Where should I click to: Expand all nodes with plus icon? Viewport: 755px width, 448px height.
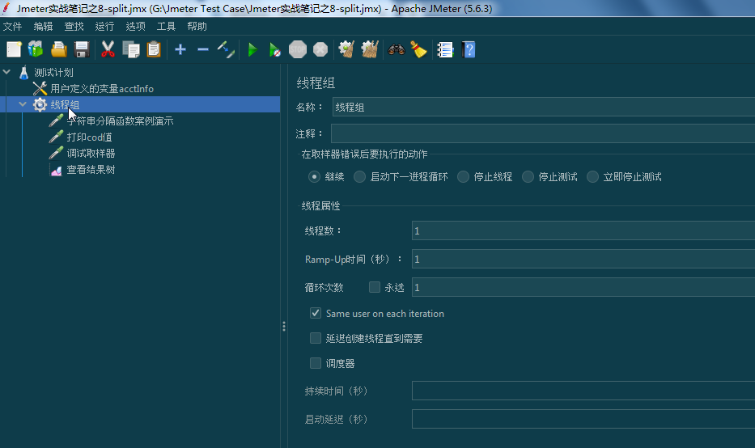tap(180, 49)
